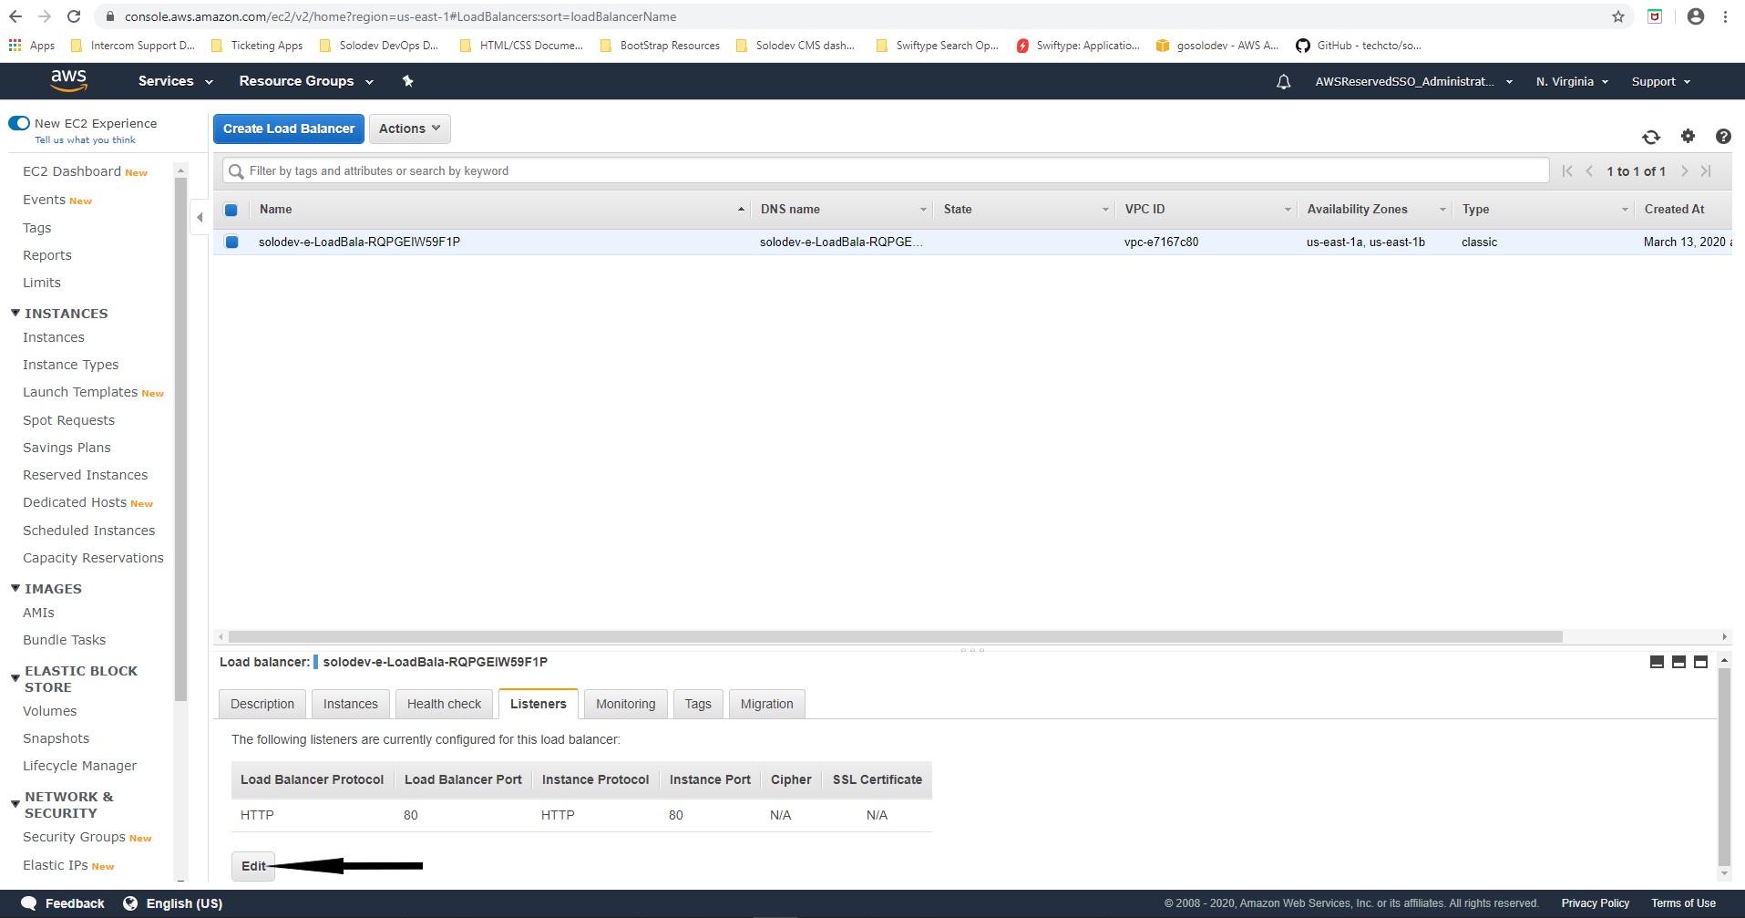Collapse the left navigation pane arrow

[200, 217]
